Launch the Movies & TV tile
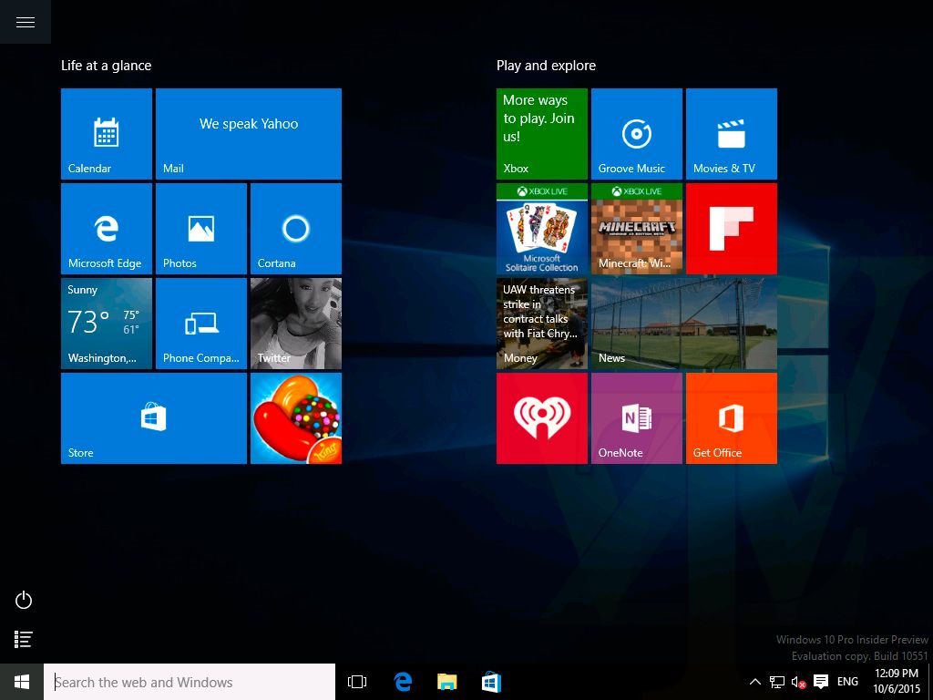 point(732,134)
